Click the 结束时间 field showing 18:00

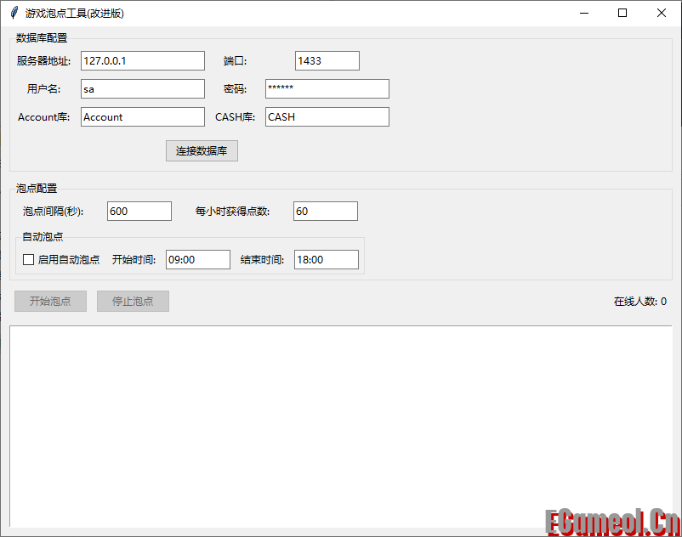point(327,259)
